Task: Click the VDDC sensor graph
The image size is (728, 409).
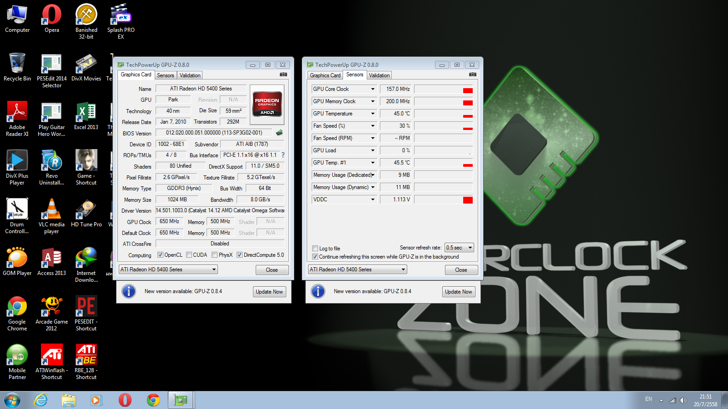Action: (444, 200)
